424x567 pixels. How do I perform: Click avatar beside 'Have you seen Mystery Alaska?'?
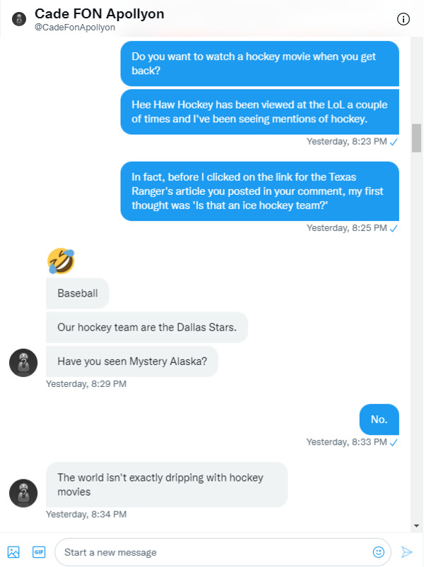point(23,362)
